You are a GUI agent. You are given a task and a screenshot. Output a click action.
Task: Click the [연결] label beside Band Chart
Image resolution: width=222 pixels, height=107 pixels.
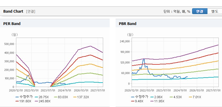[x=31, y=11]
